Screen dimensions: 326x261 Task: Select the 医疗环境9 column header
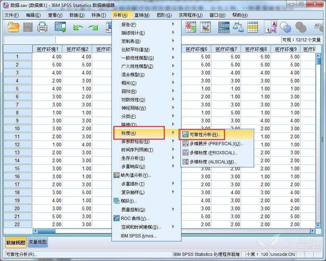tap(286, 49)
